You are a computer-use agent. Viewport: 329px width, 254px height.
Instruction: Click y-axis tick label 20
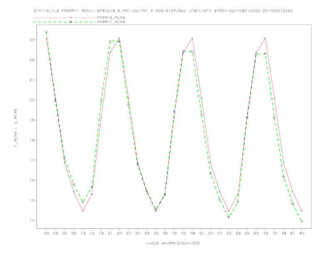[x=32, y=100]
